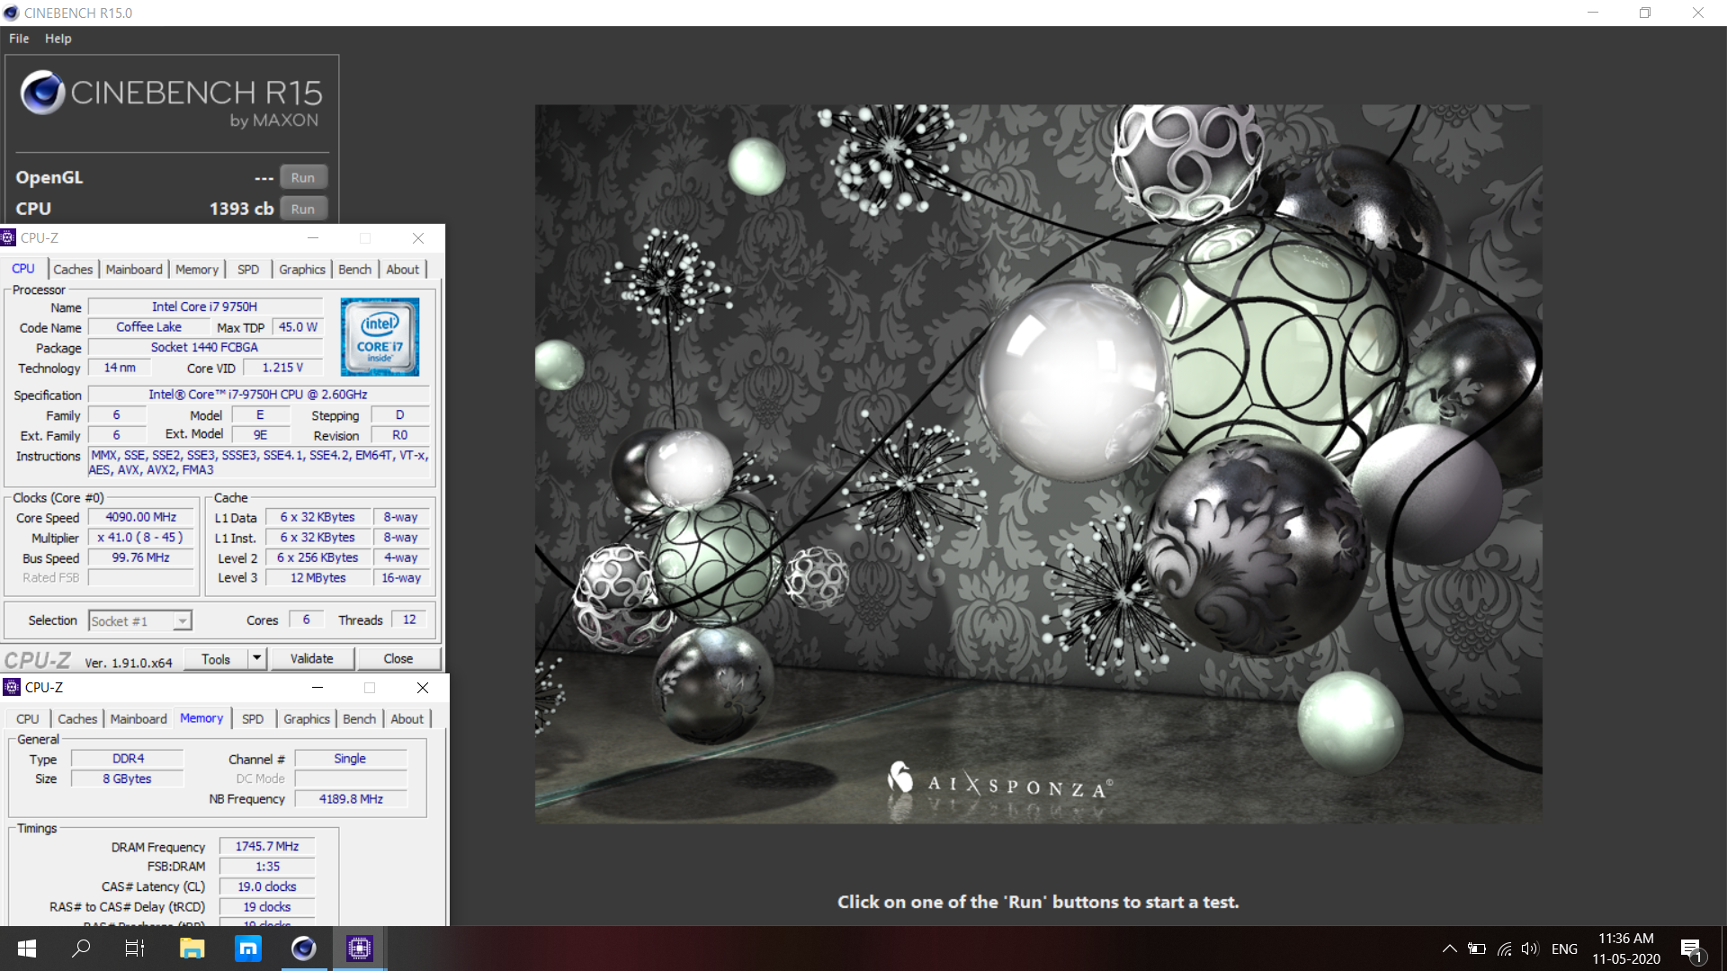The width and height of the screenshot is (1727, 971).
Task: Run the CPU benchmark test
Action: [x=303, y=209]
